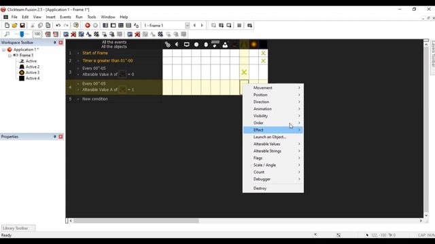The height and width of the screenshot is (244, 435).
Task: Click the Storyboard Controls monitor icon
Action: (186, 44)
